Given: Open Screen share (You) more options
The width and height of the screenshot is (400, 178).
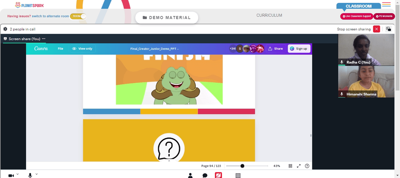Looking at the screenshot, I should pyautogui.click(x=44, y=39).
